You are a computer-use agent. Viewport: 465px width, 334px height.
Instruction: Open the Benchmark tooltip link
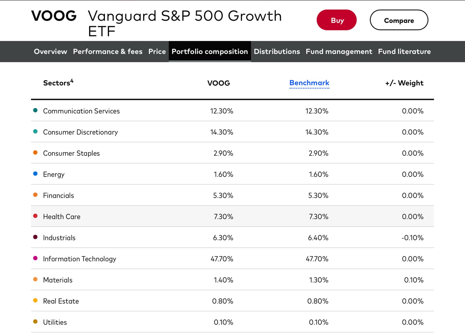click(309, 83)
